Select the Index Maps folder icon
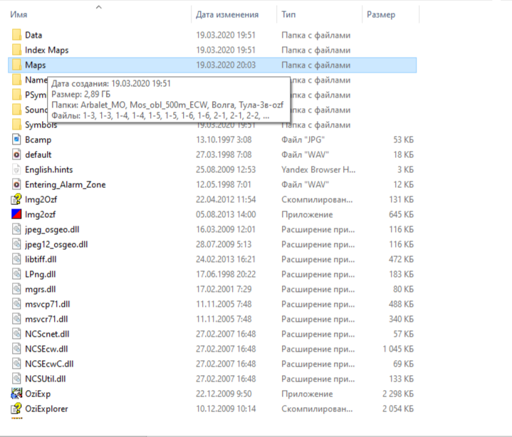 click(x=16, y=50)
